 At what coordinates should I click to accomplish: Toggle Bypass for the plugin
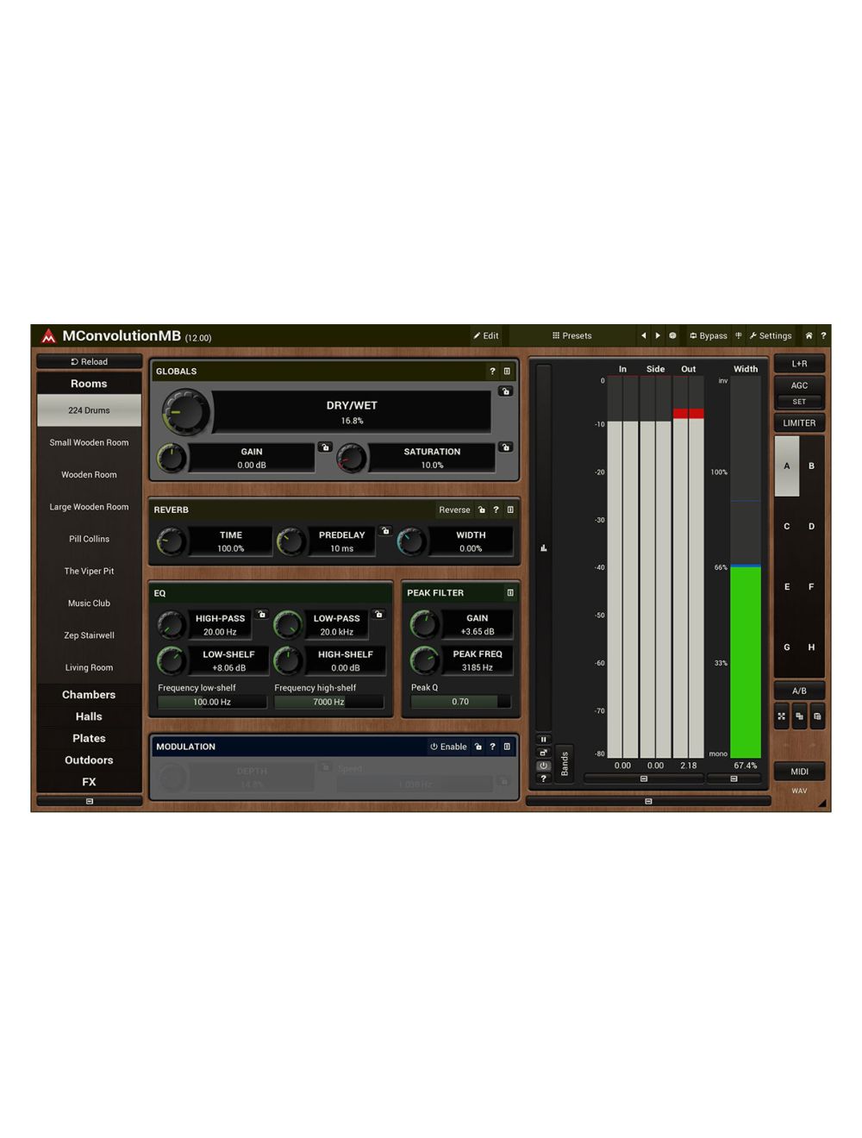tap(709, 336)
